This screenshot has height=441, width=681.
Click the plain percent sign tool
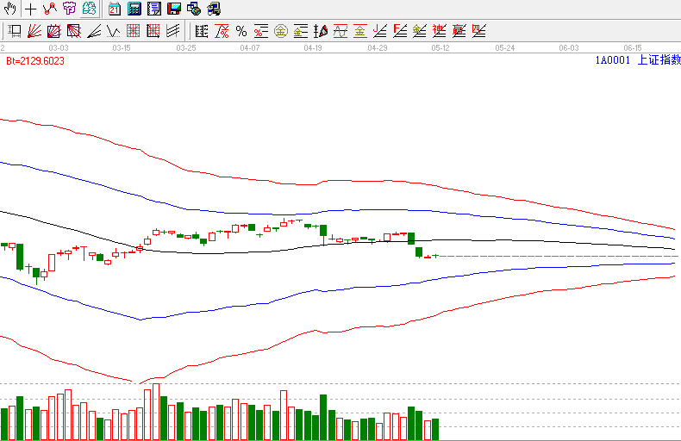[241, 32]
